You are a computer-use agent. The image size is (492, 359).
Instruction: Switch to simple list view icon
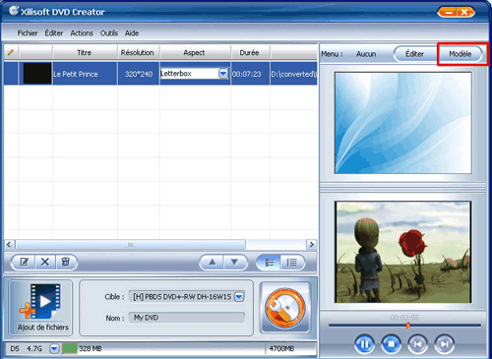tap(291, 263)
